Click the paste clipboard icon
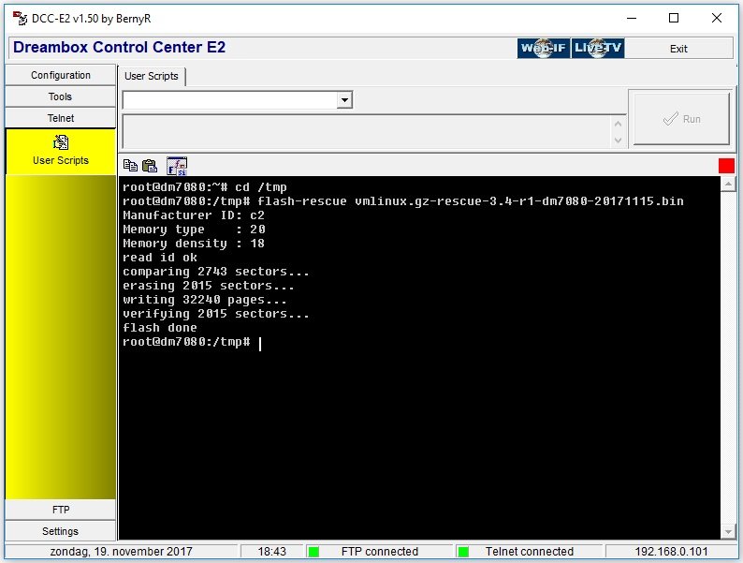 [x=150, y=166]
